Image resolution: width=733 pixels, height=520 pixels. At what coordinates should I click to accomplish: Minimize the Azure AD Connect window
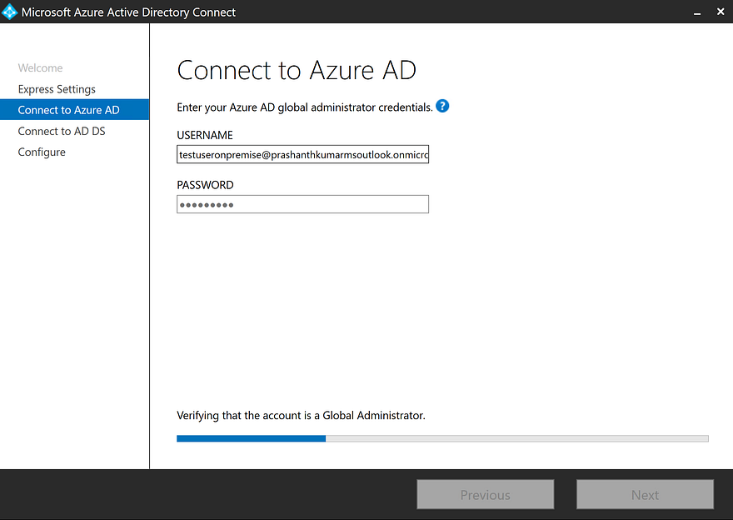pyautogui.click(x=696, y=12)
